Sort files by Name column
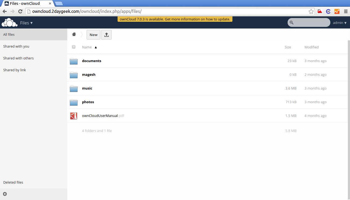350x200 pixels. 87,47
